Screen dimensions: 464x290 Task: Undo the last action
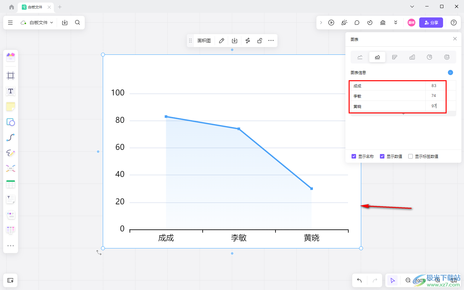tap(360, 280)
